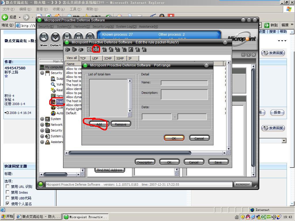295x221 pixels.
Task: Uncheck the 使用个人签名 checkbox
Action: pyautogui.click(x=7, y=203)
